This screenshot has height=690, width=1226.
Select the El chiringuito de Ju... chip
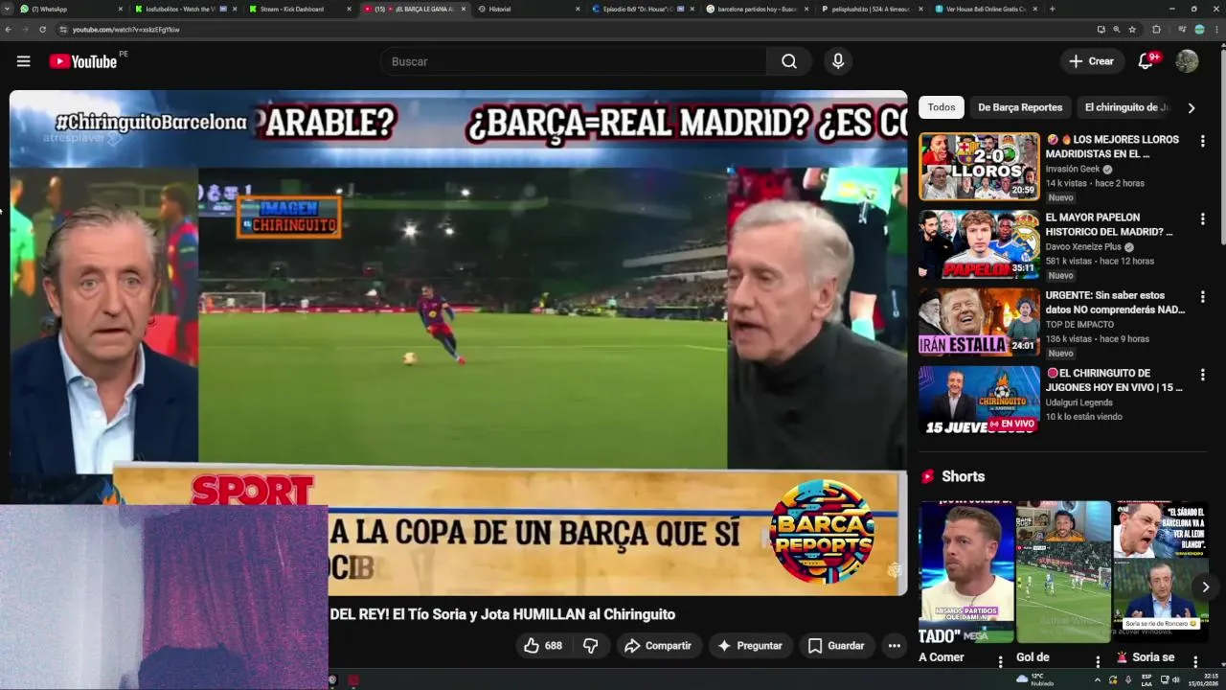point(1127,107)
